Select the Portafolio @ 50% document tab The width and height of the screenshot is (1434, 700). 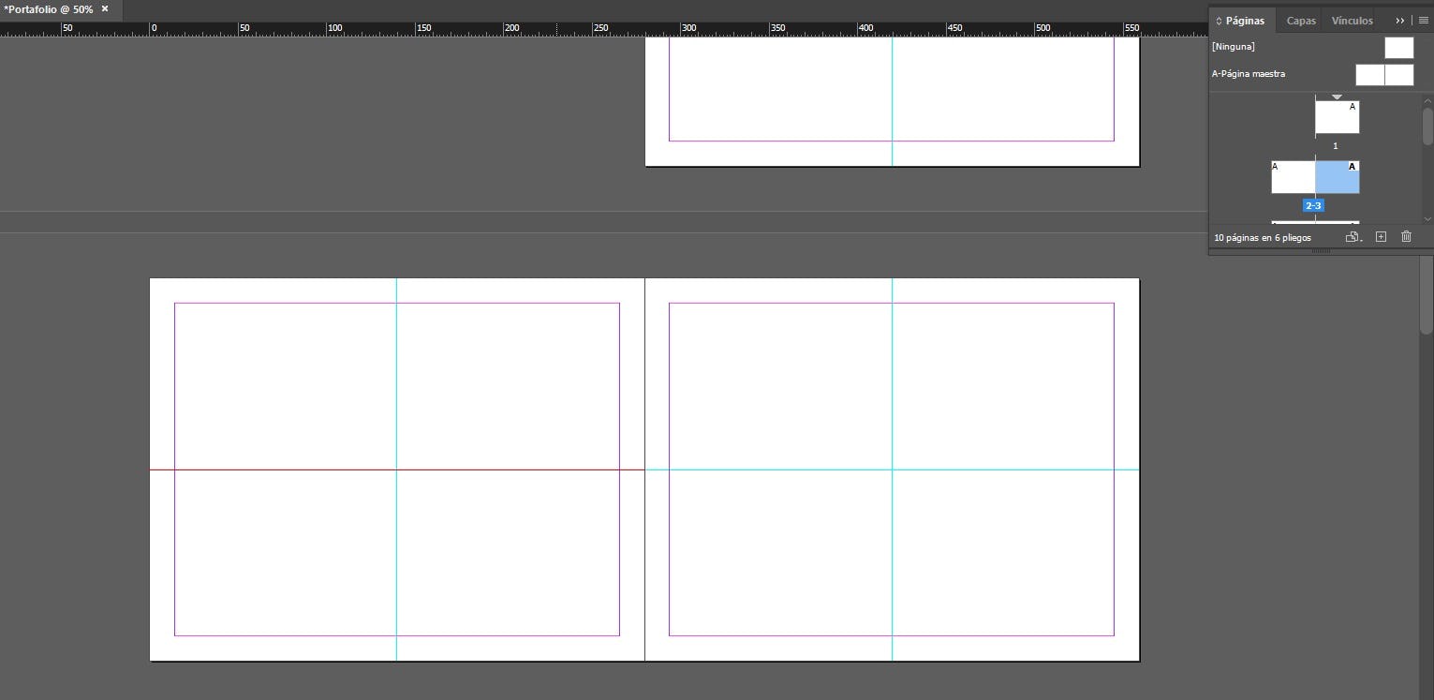coord(49,8)
